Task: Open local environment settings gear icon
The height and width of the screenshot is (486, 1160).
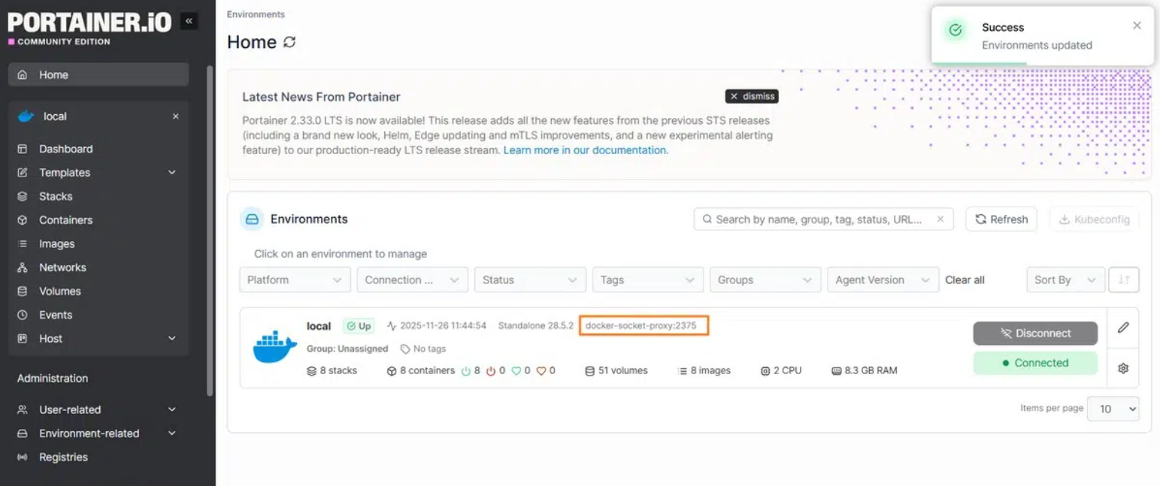Action: pos(1123,368)
